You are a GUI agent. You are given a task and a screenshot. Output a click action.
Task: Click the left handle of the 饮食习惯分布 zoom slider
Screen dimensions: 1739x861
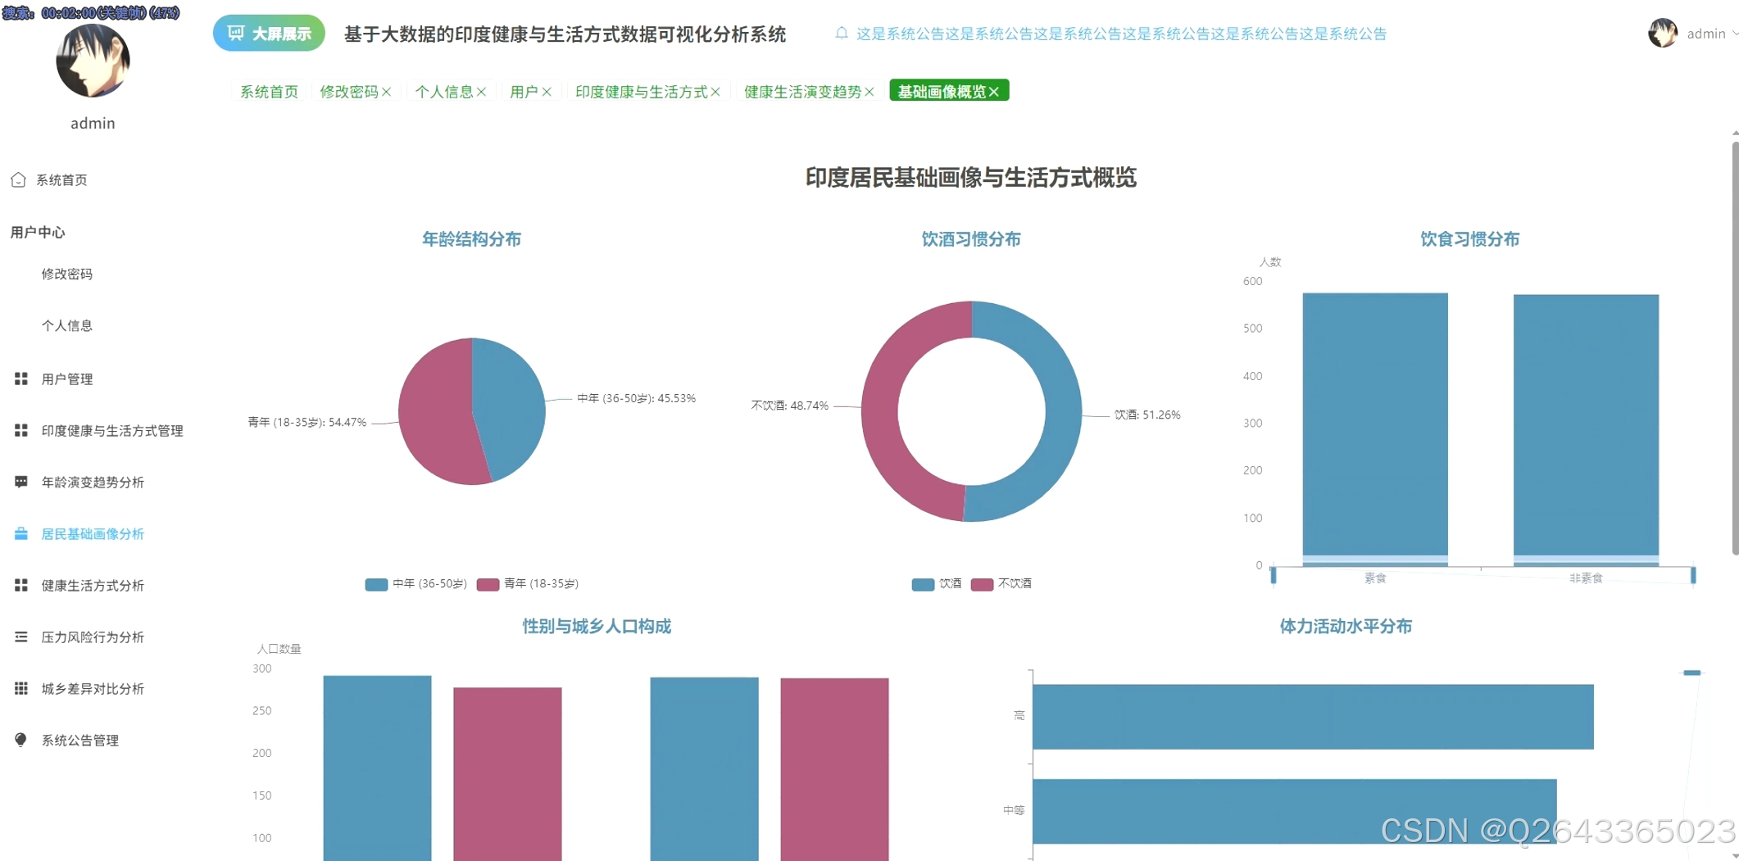(1273, 575)
